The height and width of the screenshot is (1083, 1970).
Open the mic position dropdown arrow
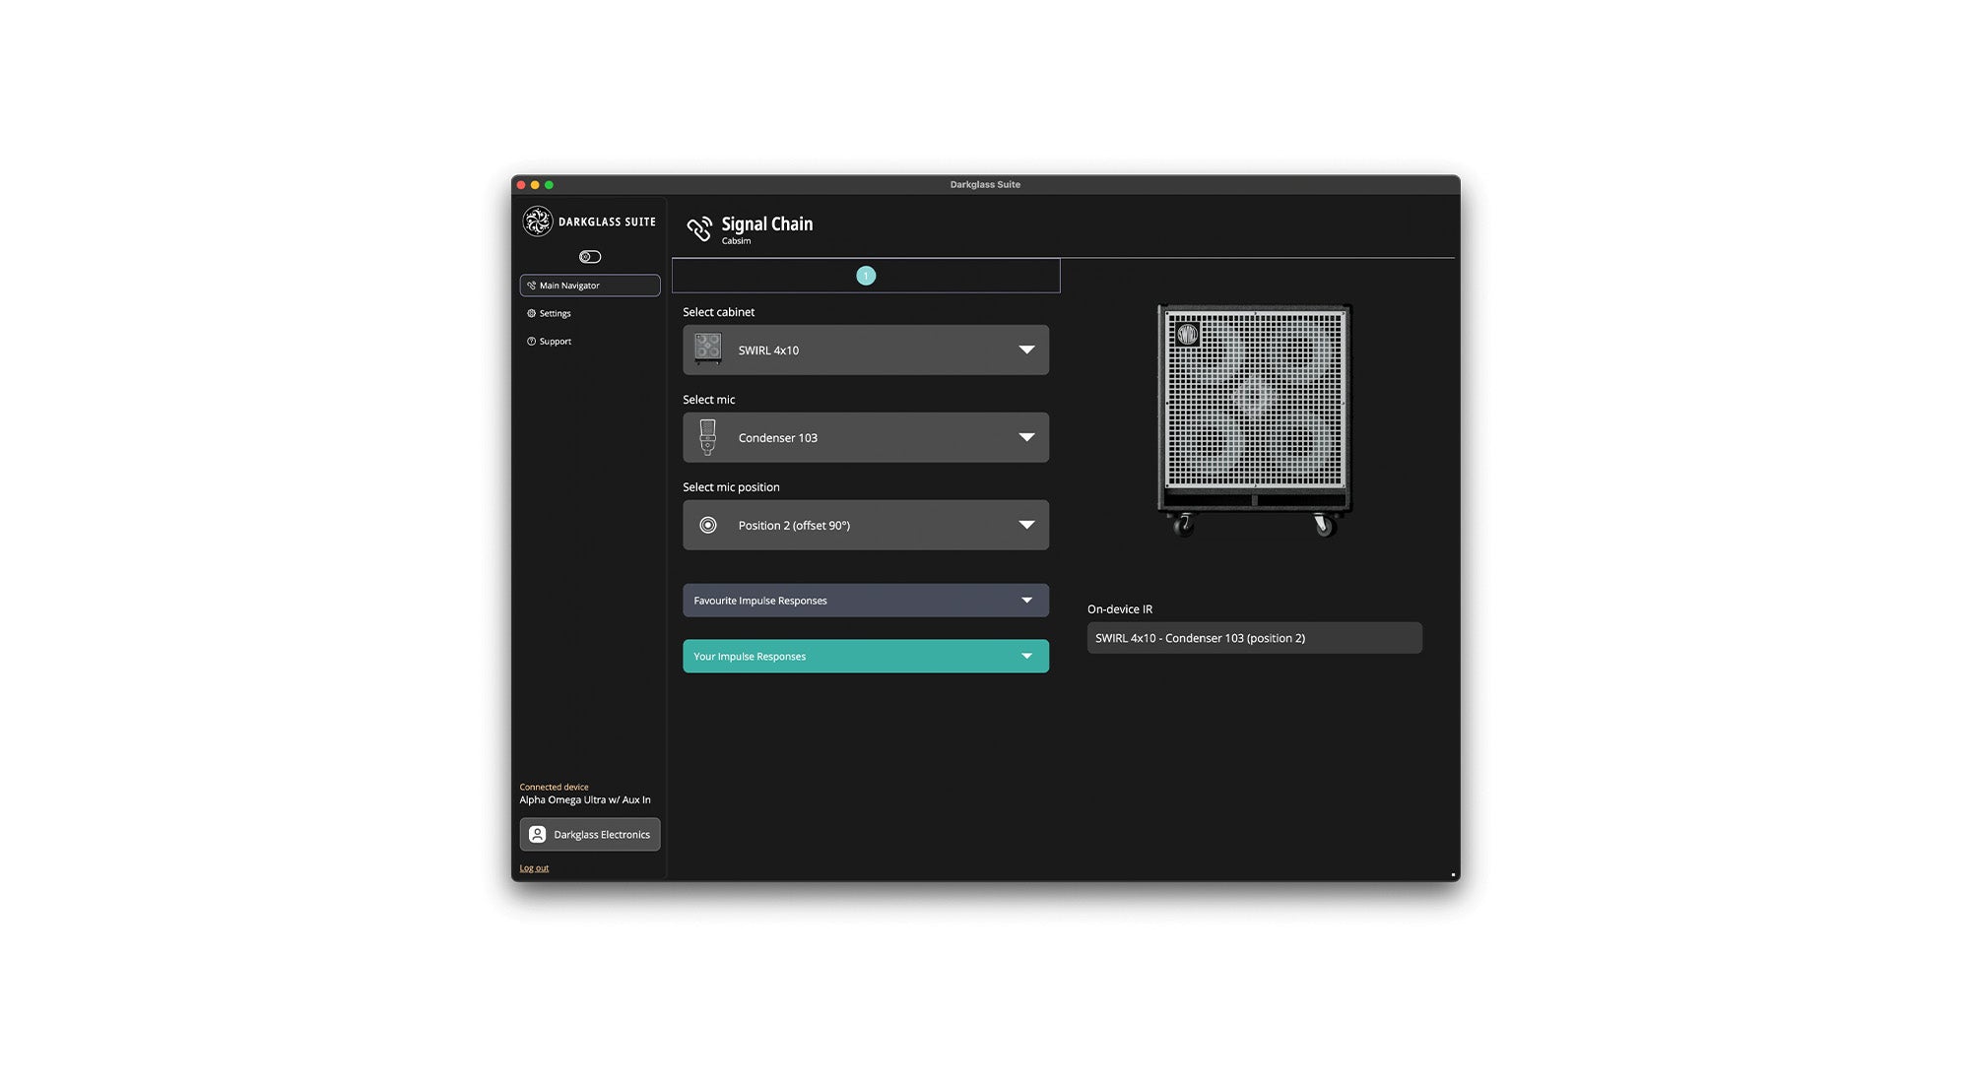pos(1026,525)
